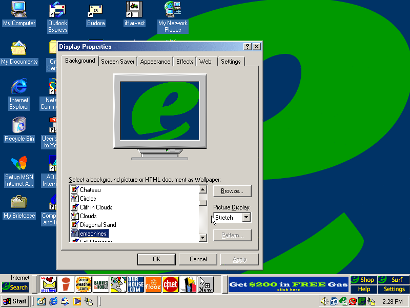Choose Cliff in Clouds from the wallpaper list
This screenshot has height=308, width=410.
coord(96,207)
